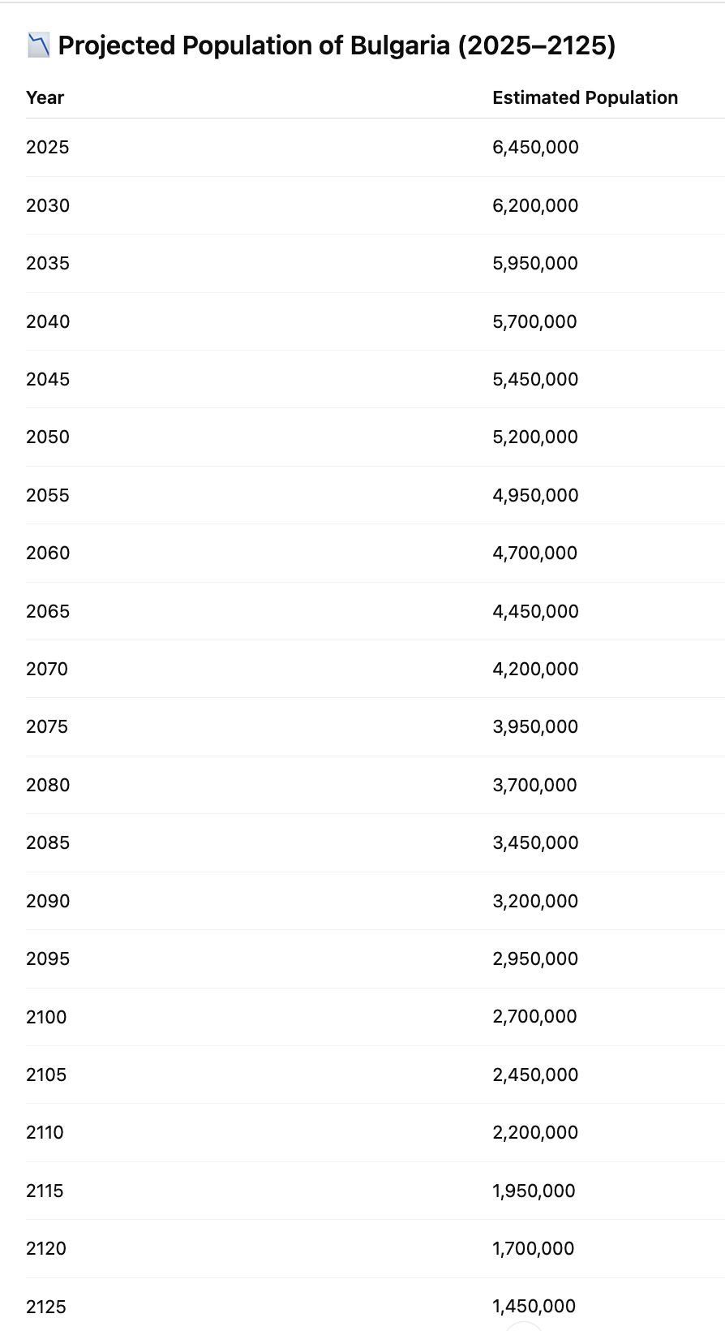Screen dimensions: 725x1331
Task: Select the 3,200,000 population cell
Action: click(535, 901)
